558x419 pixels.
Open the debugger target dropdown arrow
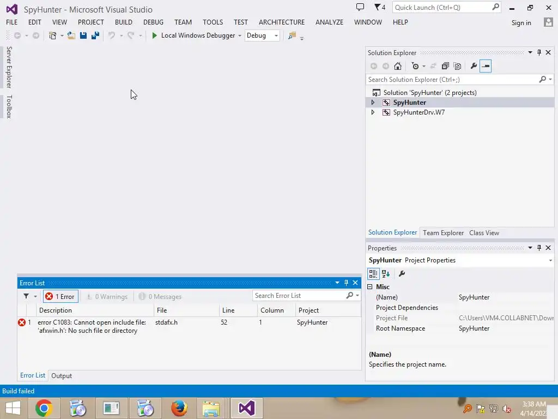[x=240, y=35]
